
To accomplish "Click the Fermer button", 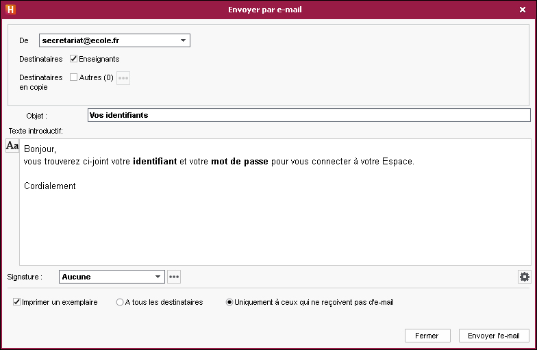I will (427, 336).
